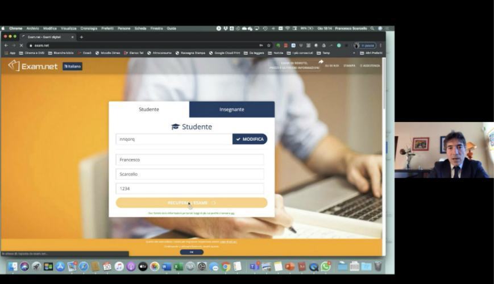Viewport: 494px width, 284px height.
Task: Open a new Chrome tab with plus
Action: click(81, 37)
